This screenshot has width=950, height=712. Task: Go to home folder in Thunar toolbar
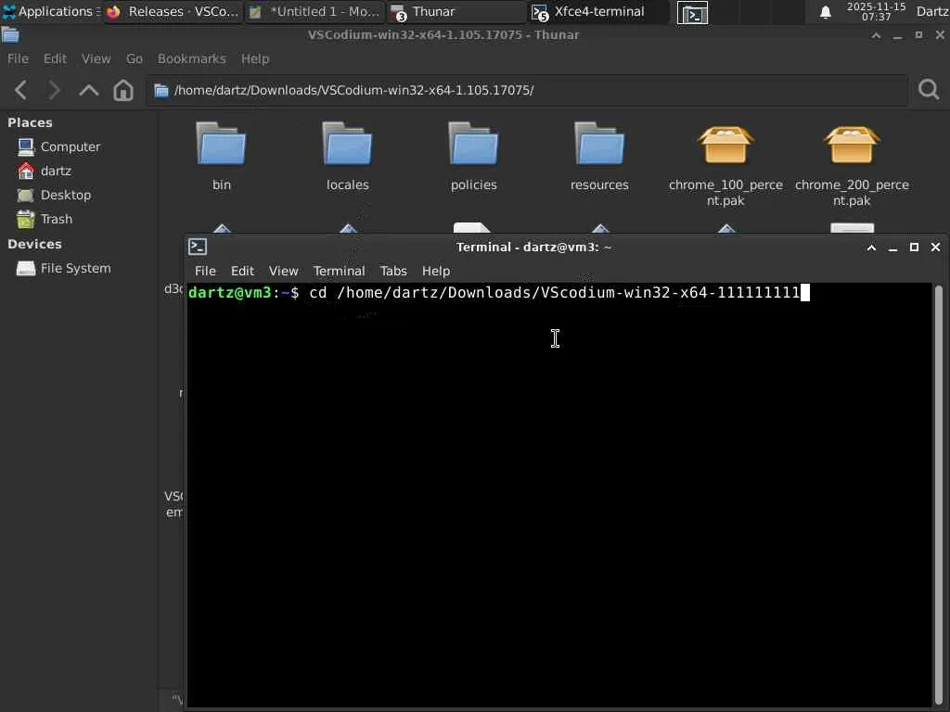tap(123, 90)
